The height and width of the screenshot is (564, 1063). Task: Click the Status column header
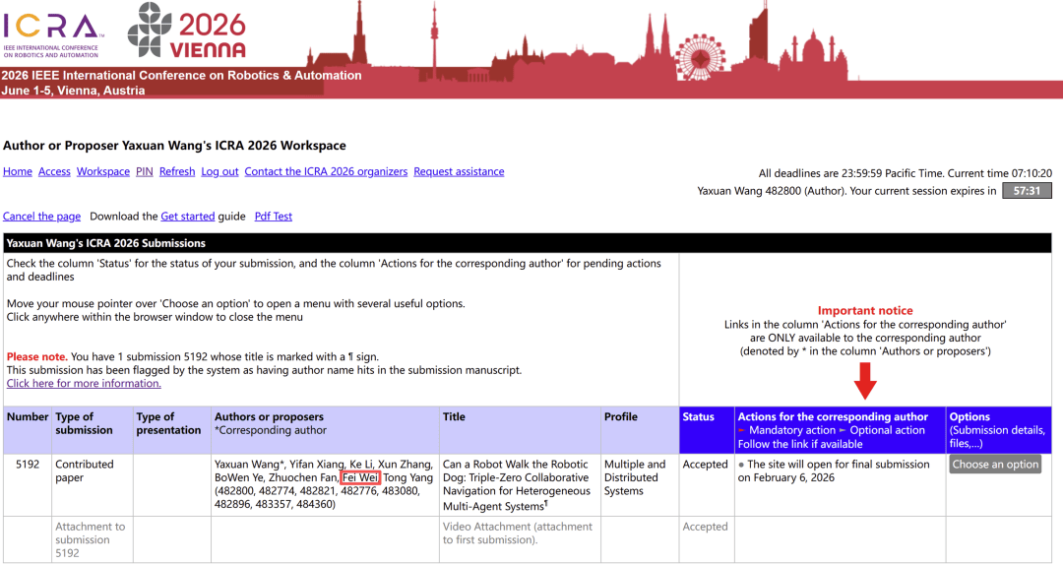[698, 417]
